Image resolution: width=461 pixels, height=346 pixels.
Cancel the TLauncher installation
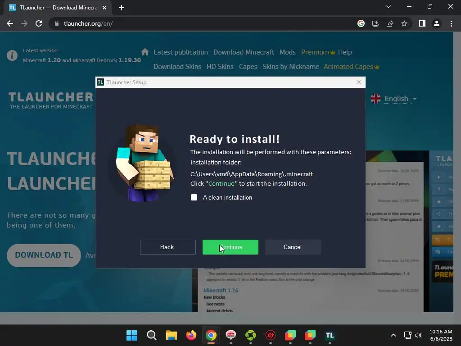point(293,247)
